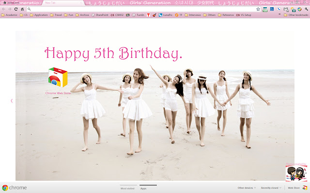Click the colorful globe extension icon
Viewport: 310px width, 193px height.
(x=300, y=9)
